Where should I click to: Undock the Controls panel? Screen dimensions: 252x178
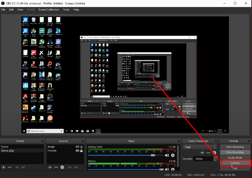[249, 141]
